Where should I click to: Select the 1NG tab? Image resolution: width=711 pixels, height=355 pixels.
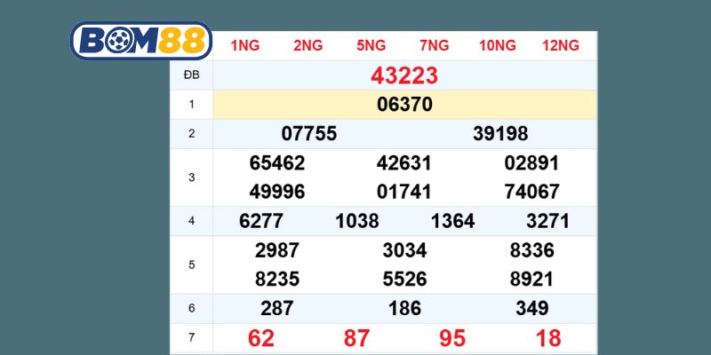point(244,45)
